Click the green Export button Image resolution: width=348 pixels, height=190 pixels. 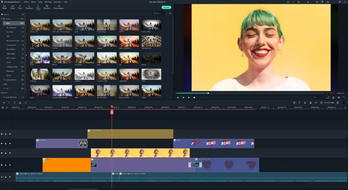tap(166, 7)
